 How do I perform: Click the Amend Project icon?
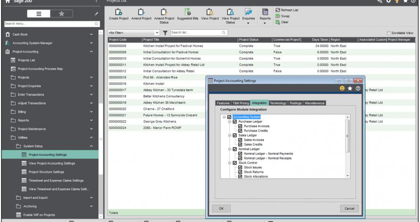[x=141, y=14]
